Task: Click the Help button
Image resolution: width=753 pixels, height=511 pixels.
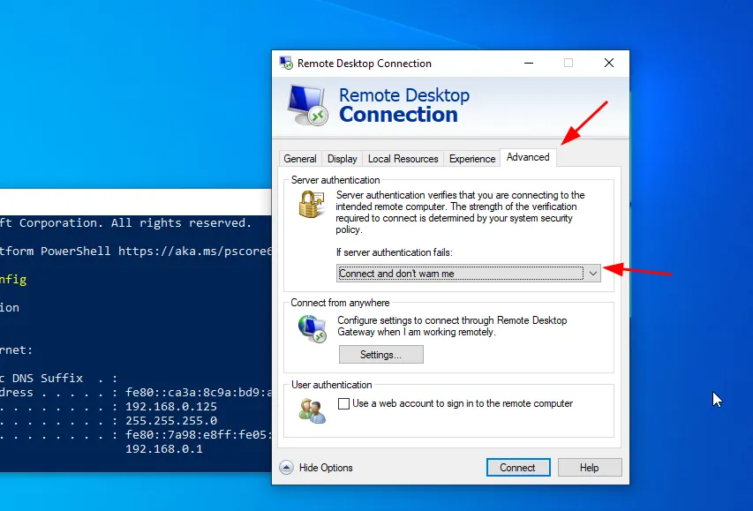Action: [589, 468]
